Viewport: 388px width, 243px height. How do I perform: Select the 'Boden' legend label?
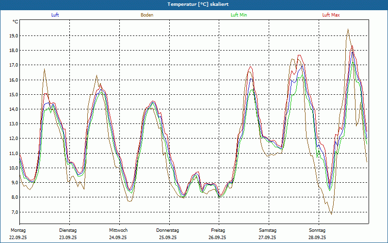click(x=147, y=15)
